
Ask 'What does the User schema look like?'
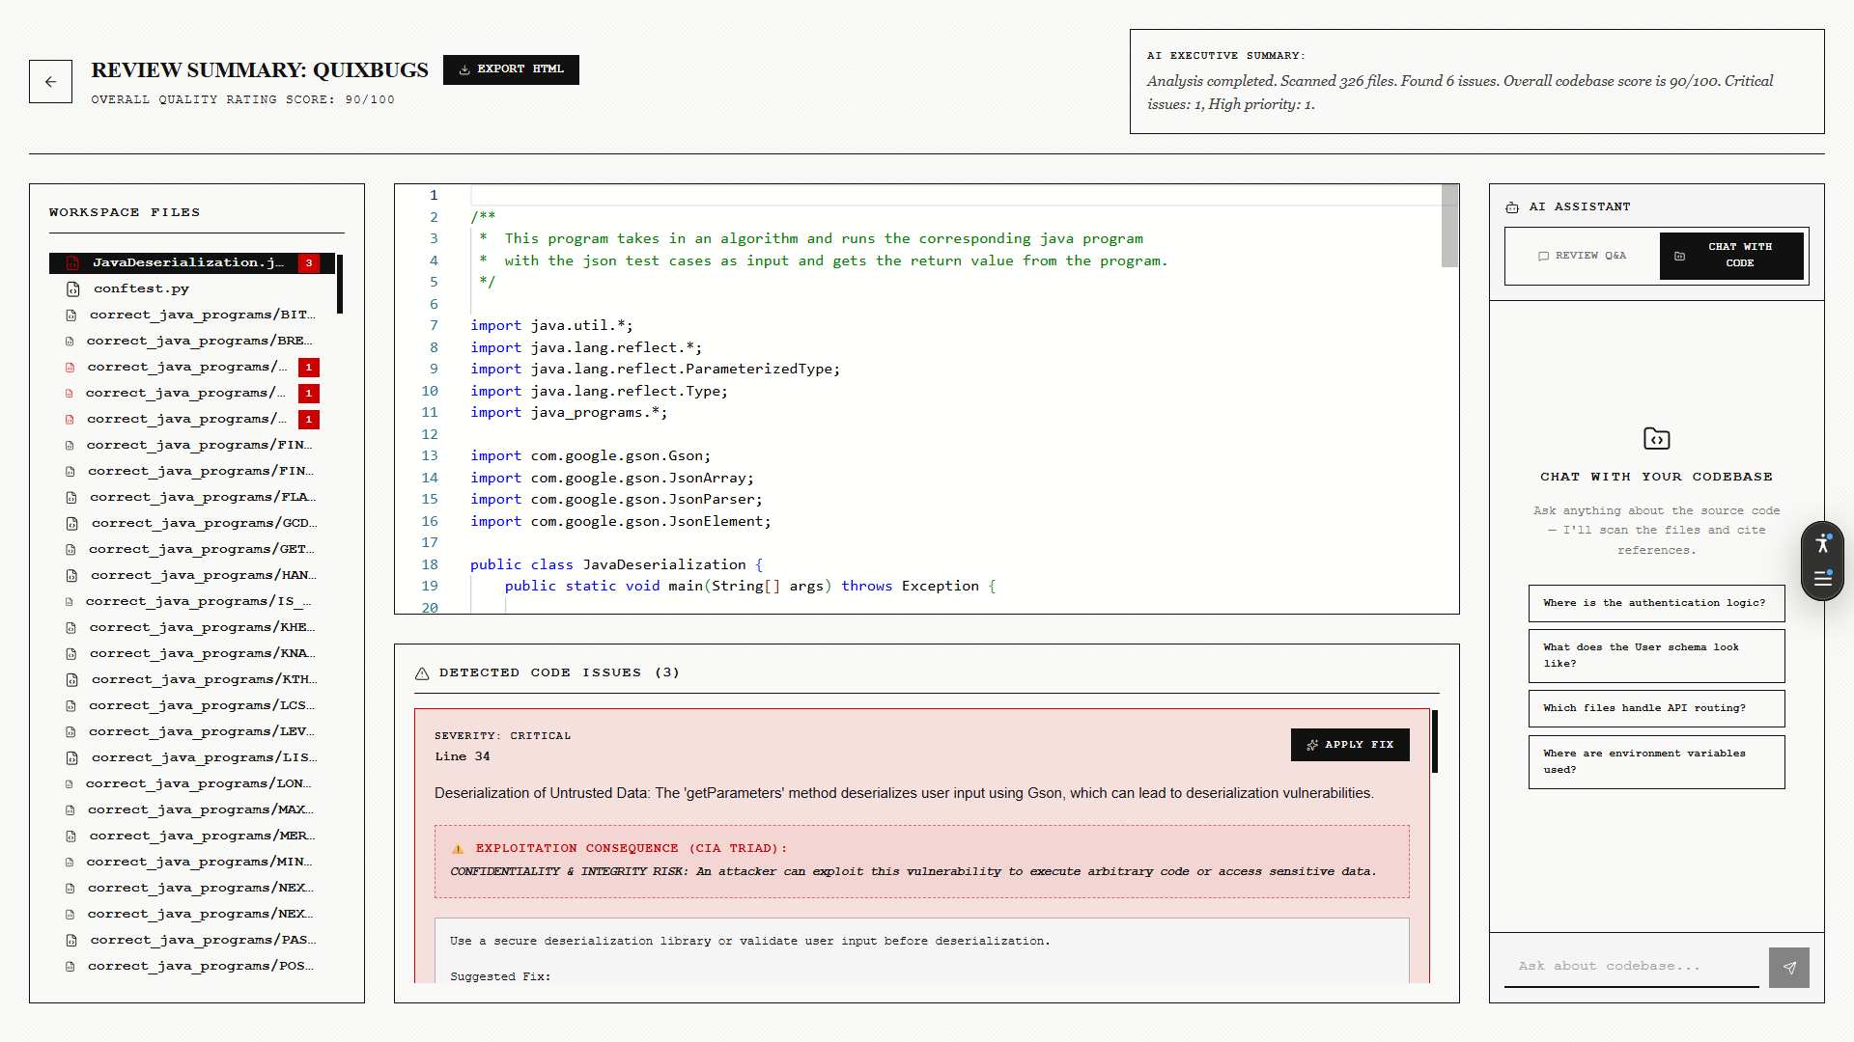(1656, 655)
